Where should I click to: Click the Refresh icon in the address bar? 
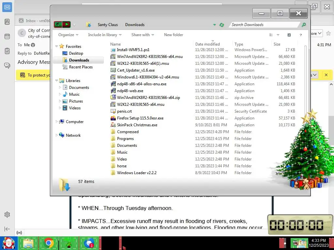pos(222,25)
